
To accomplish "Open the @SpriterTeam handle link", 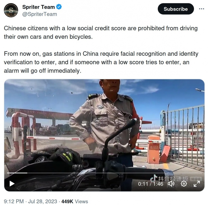I will [40, 14].
